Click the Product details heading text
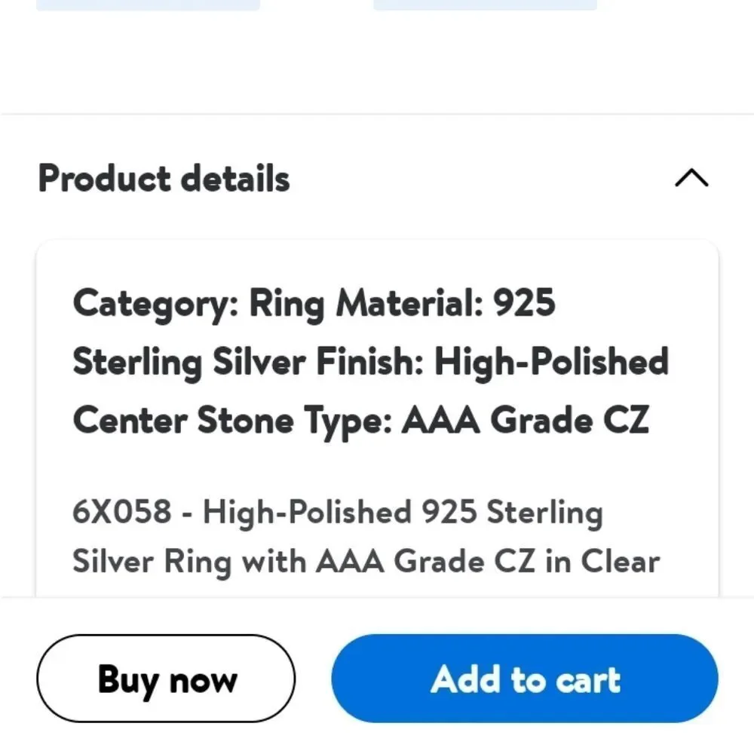 point(163,178)
